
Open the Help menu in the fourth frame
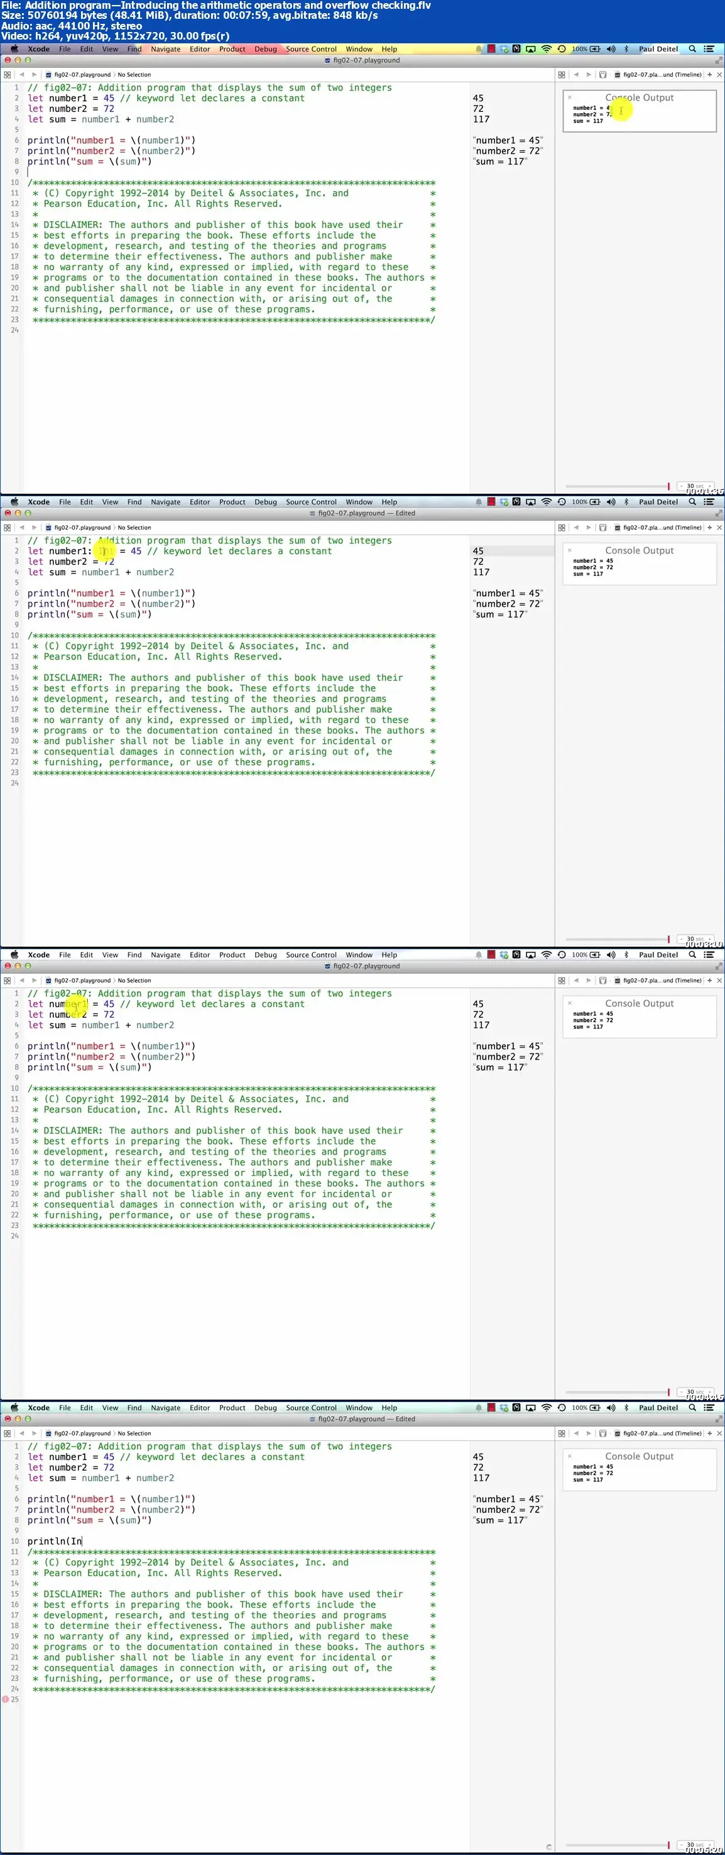click(390, 1408)
